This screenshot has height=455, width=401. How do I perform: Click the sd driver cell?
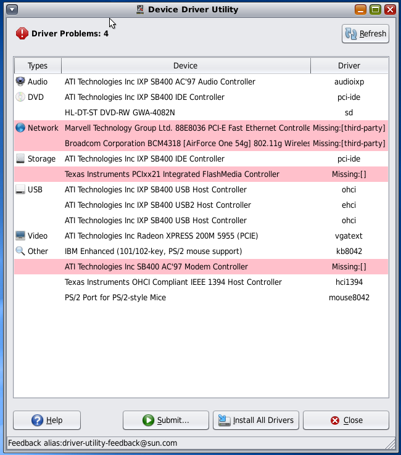349,112
